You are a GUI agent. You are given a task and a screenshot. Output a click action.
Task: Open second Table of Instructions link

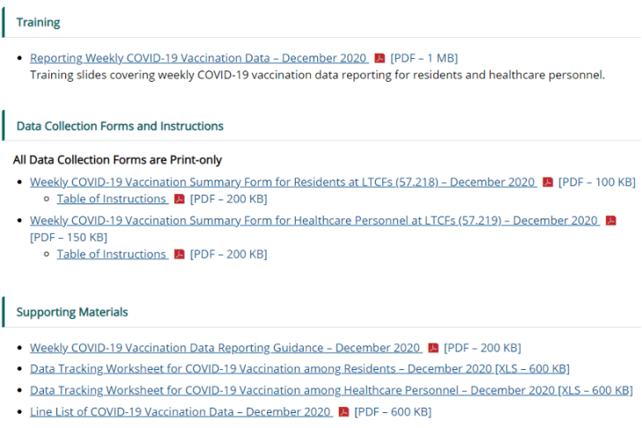pos(111,255)
